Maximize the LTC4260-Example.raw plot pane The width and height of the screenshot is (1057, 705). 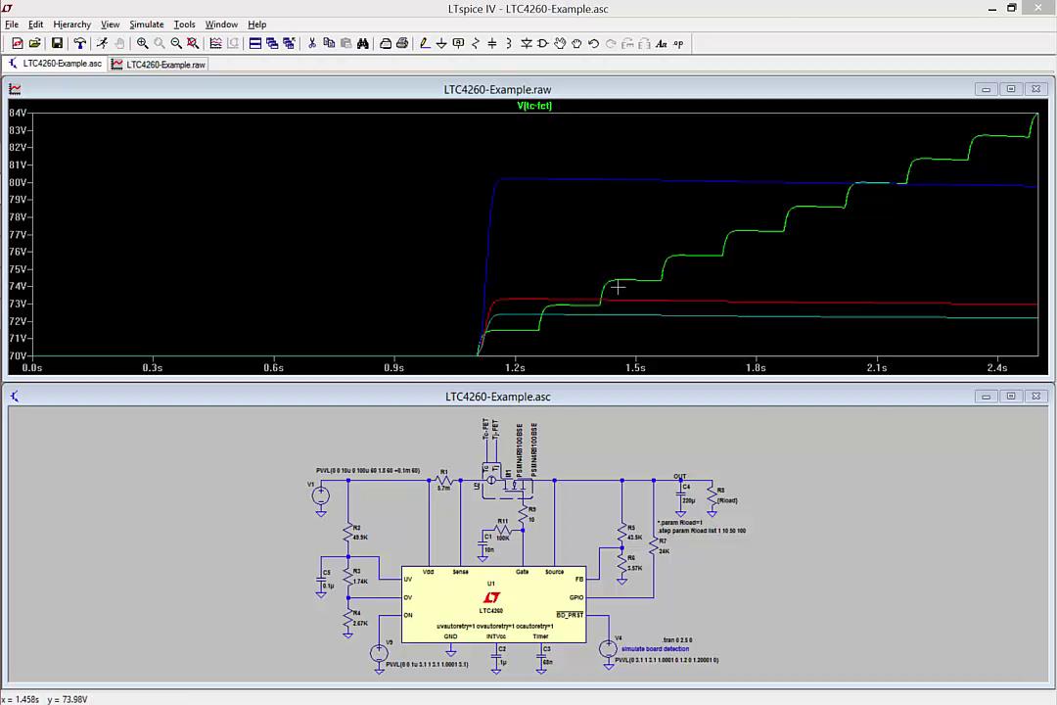(1010, 89)
